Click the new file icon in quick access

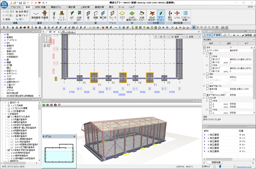pyautogui.click(x=11, y=3)
